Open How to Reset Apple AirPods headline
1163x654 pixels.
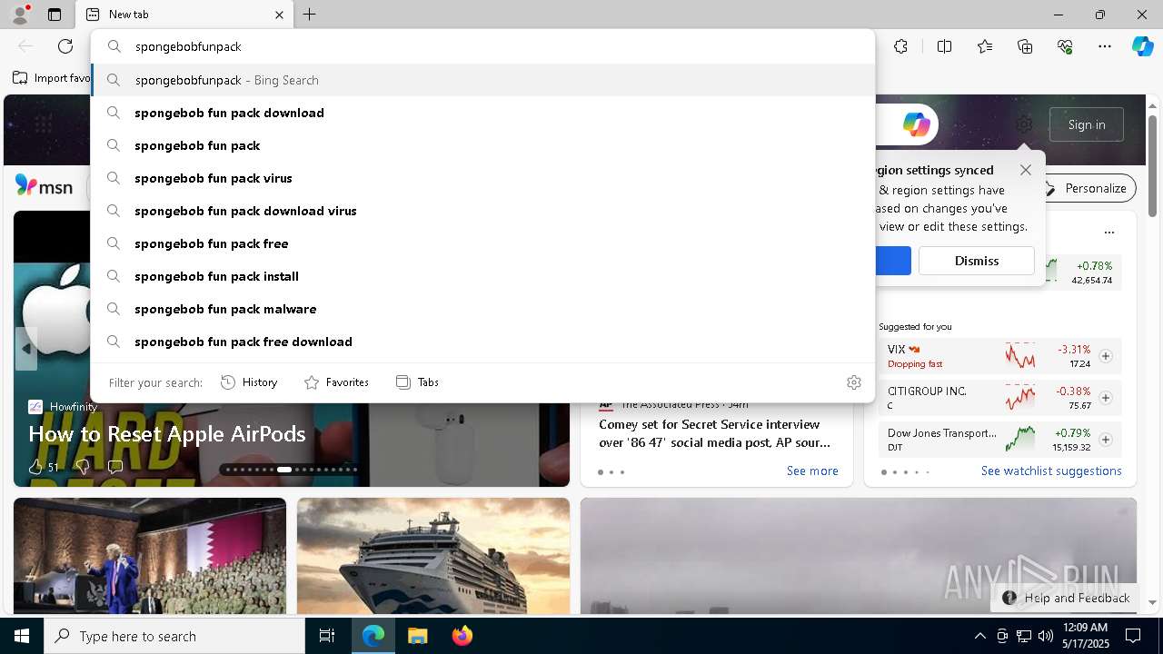(167, 433)
